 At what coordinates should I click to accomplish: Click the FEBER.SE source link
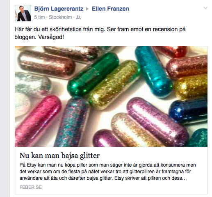tap(31, 187)
